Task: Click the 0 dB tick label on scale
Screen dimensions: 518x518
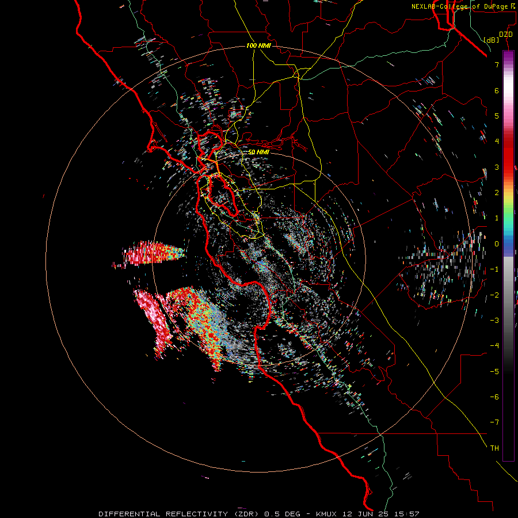Action: point(497,244)
